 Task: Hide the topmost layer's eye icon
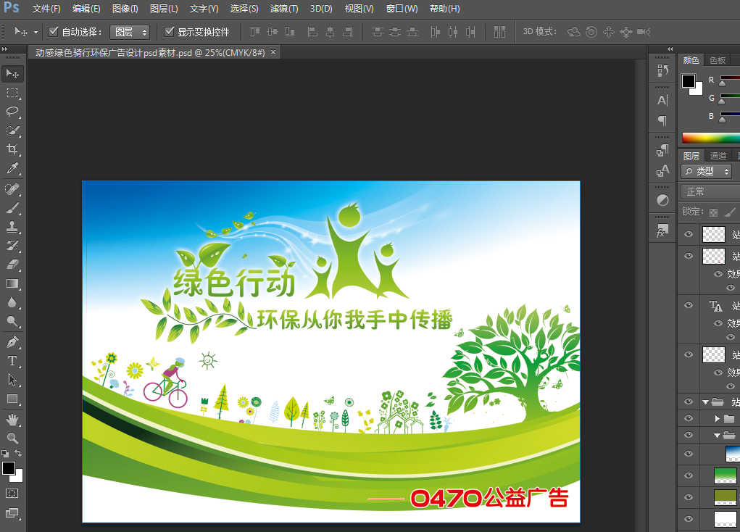point(689,234)
